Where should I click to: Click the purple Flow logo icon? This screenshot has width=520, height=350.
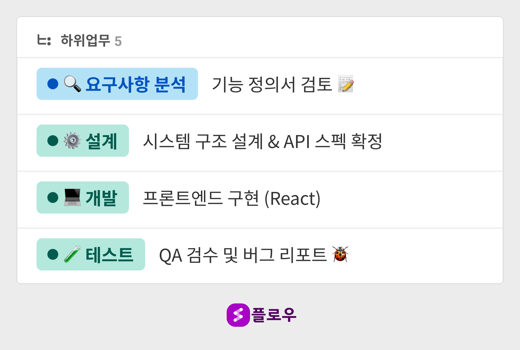click(238, 315)
